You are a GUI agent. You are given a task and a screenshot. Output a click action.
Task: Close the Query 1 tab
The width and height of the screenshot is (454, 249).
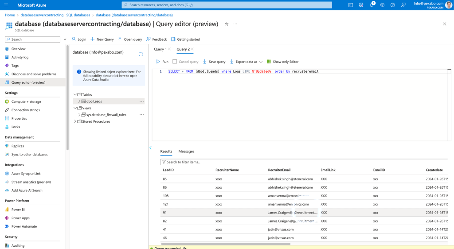[x=169, y=49]
